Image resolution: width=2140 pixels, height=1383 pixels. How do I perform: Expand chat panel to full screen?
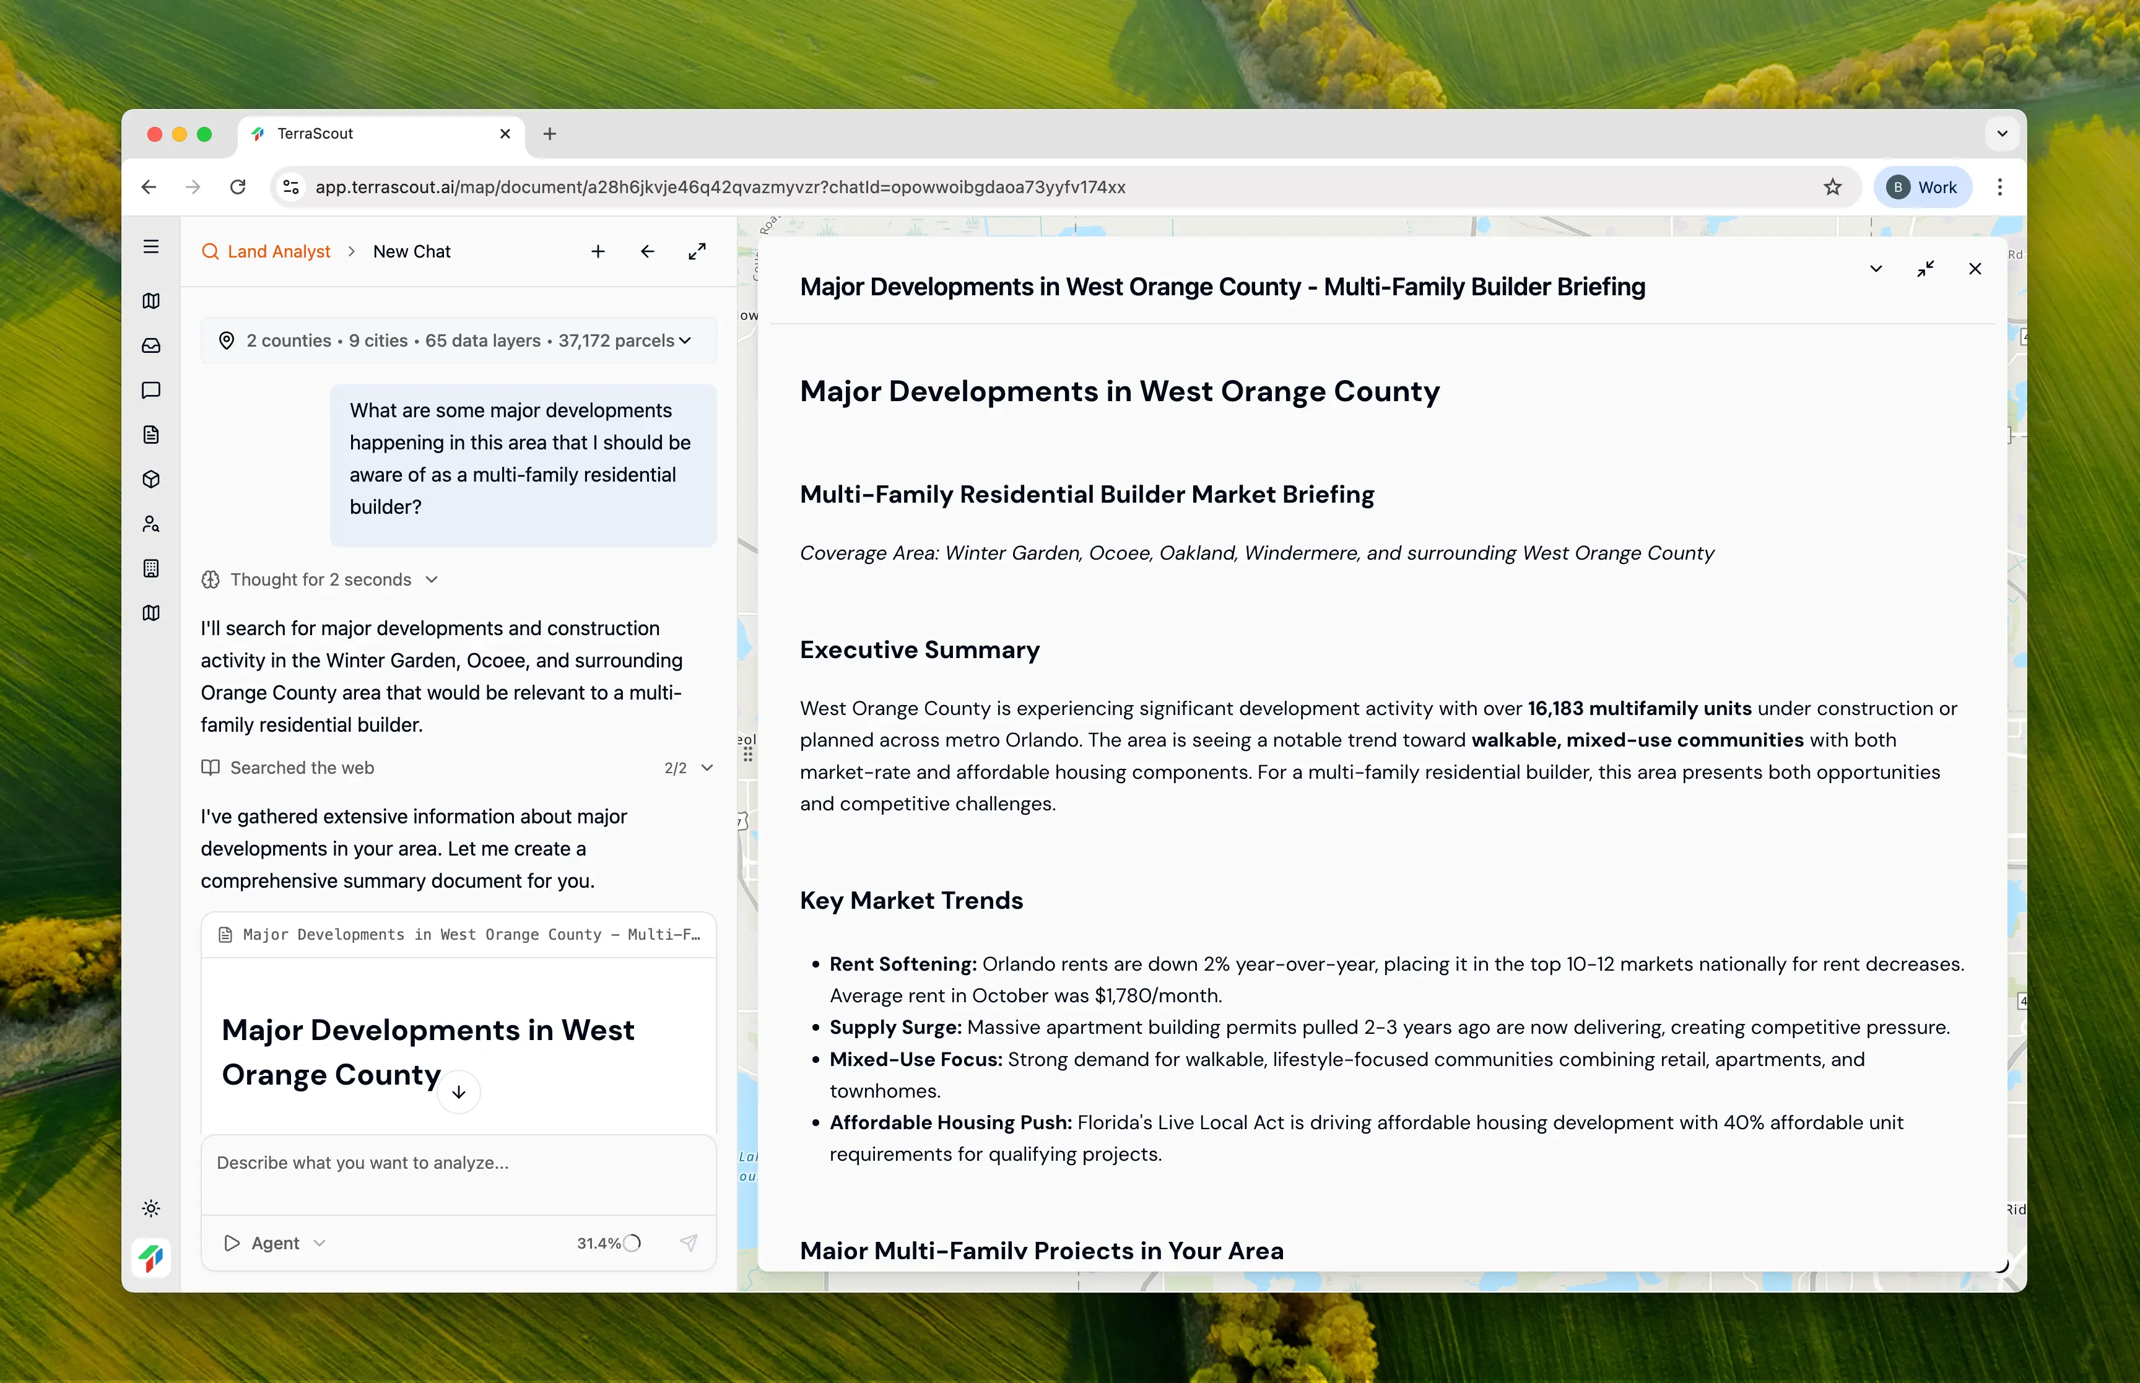[697, 251]
